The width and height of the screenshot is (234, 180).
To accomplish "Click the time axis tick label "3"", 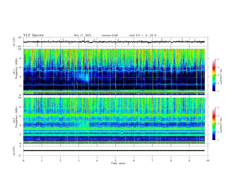I will pyautogui.click(x=79, y=161).
